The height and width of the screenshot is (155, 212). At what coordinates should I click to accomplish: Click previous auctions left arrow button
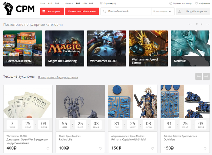199,76
